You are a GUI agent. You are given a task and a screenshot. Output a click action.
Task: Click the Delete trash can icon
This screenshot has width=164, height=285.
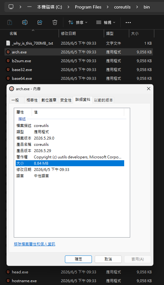click(55, 22)
